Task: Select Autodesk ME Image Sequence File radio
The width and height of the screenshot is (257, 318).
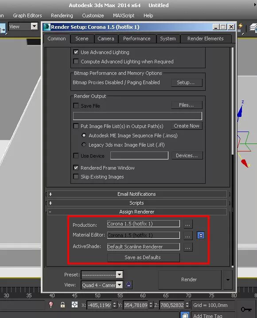Action: [x=84, y=135]
